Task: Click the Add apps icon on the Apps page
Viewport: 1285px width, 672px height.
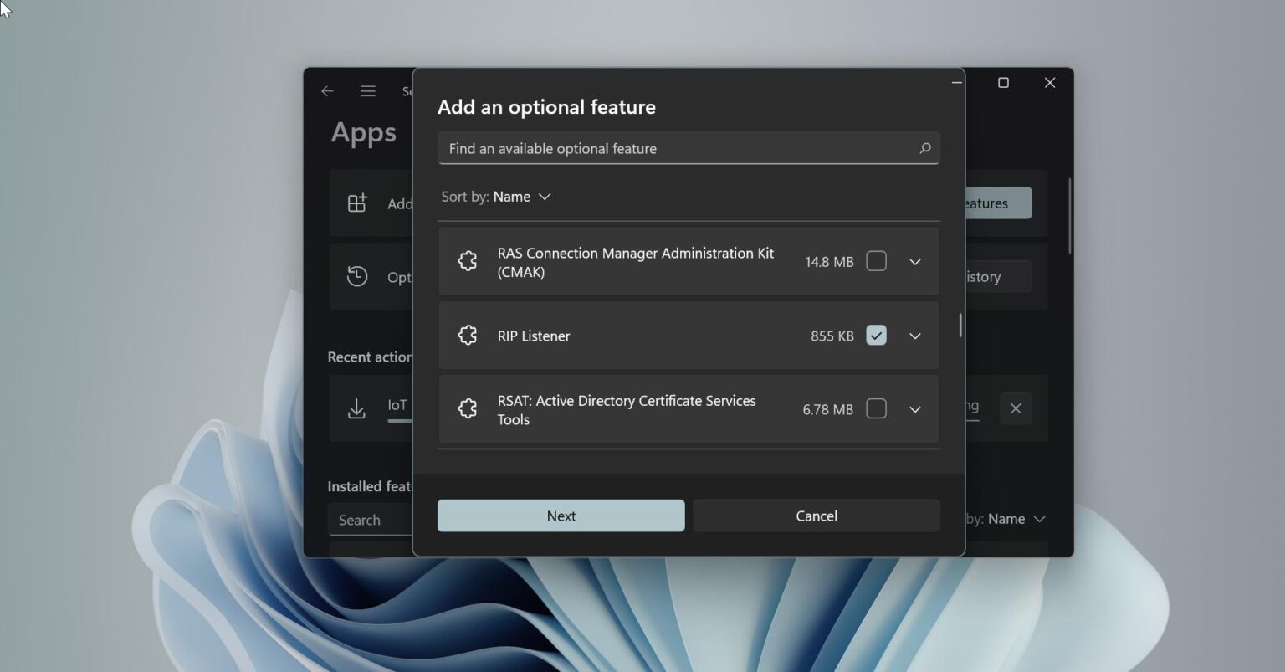Action: tap(357, 203)
